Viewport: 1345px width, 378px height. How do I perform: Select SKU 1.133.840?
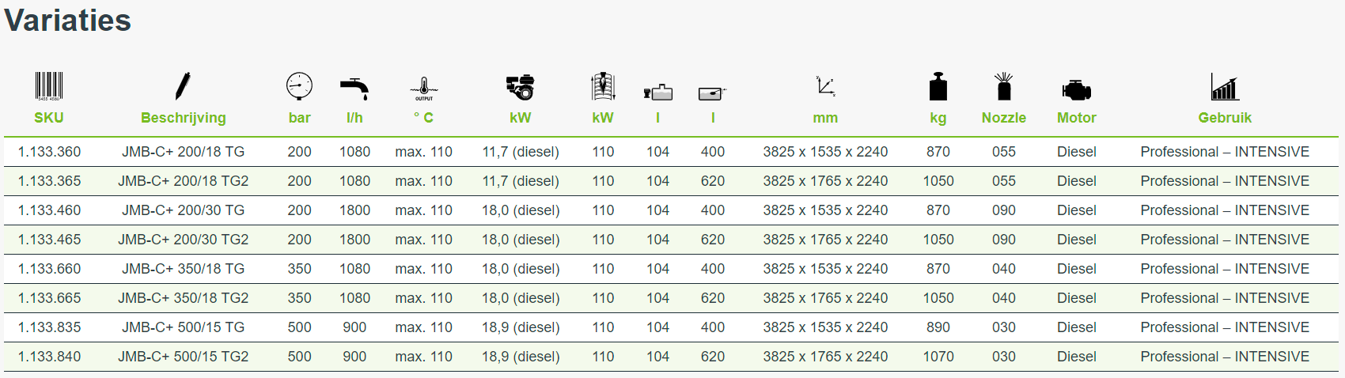click(x=49, y=357)
